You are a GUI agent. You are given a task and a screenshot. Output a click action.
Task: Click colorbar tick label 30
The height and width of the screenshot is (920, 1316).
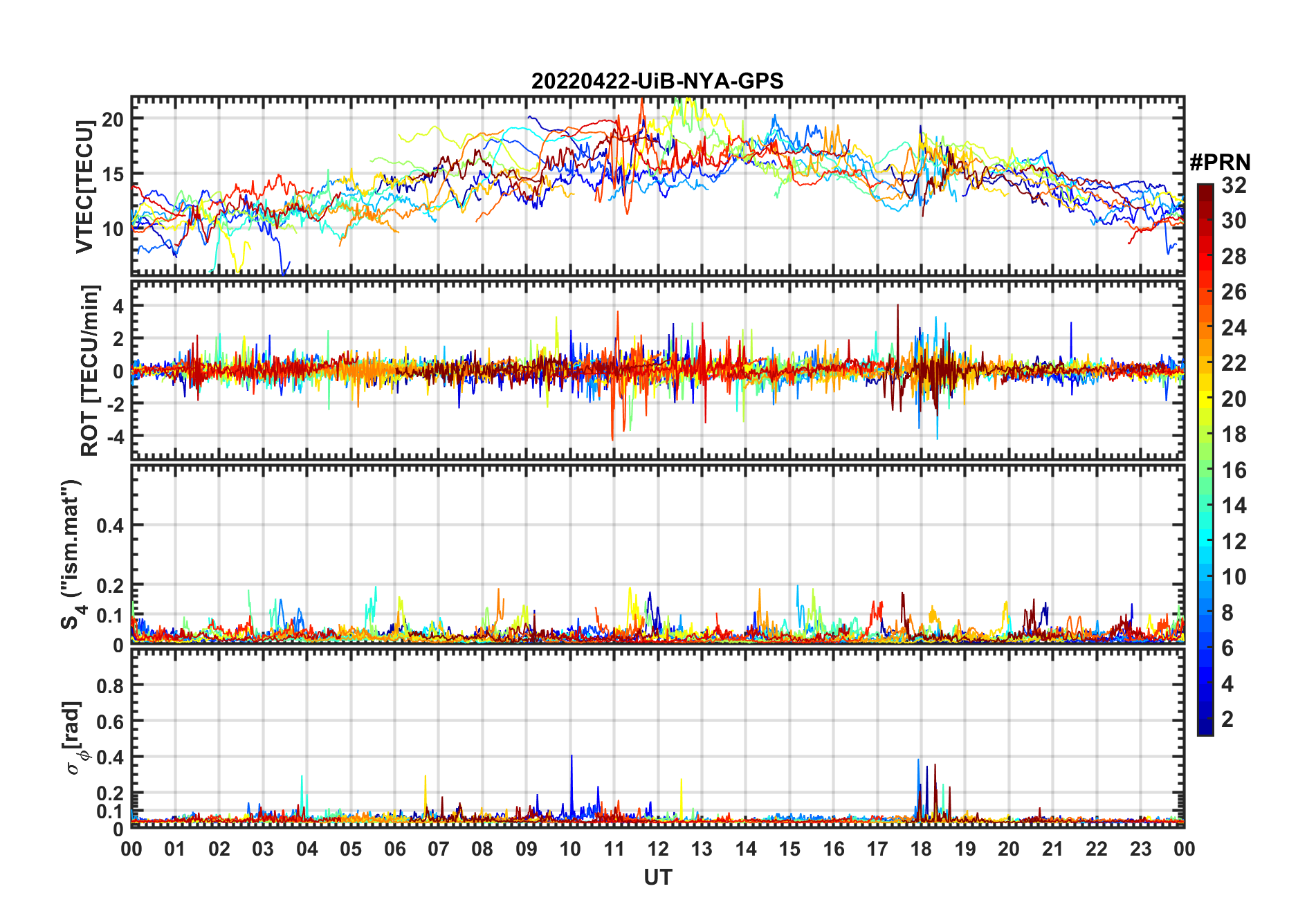[1234, 221]
